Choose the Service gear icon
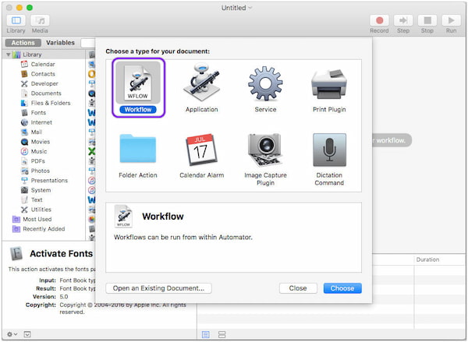 [x=265, y=83]
